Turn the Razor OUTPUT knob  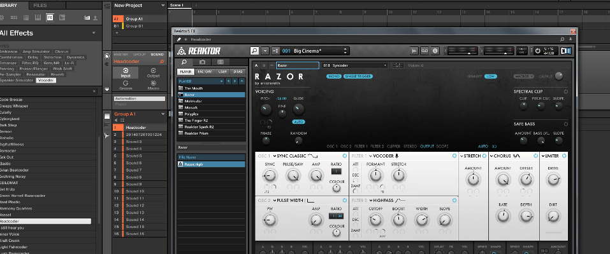tap(558, 76)
